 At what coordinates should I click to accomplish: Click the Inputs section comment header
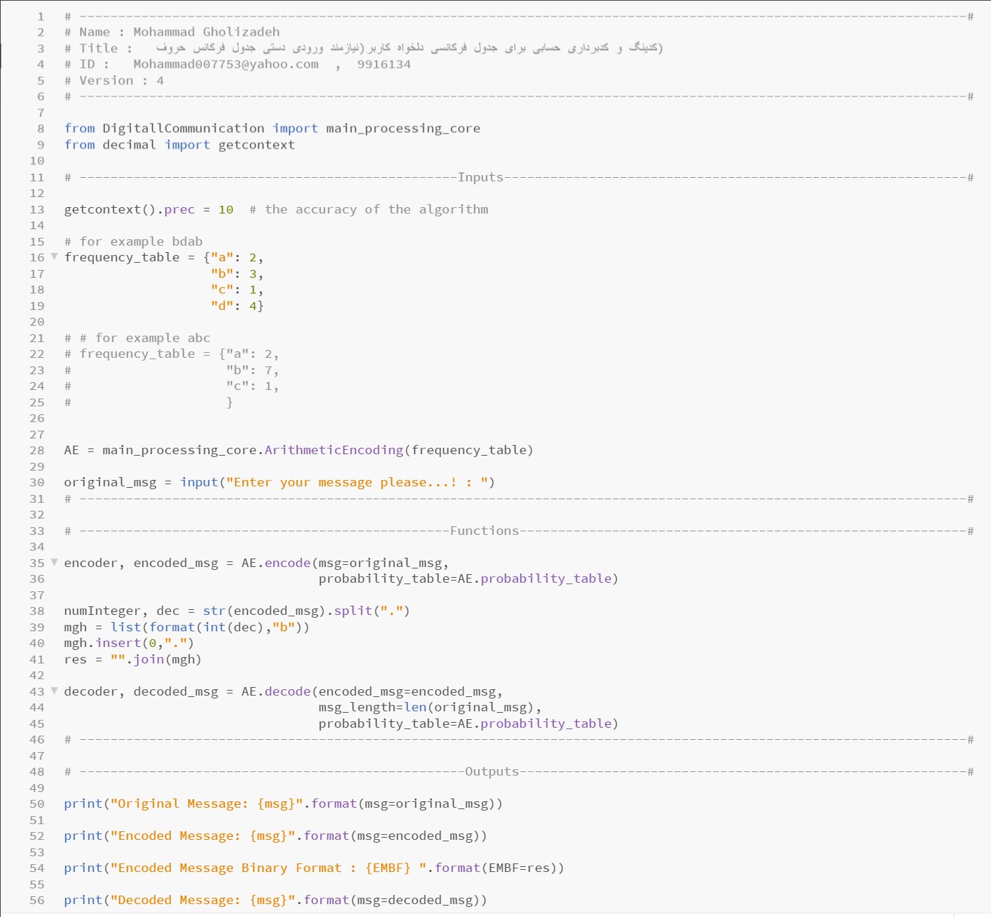tap(480, 177)
